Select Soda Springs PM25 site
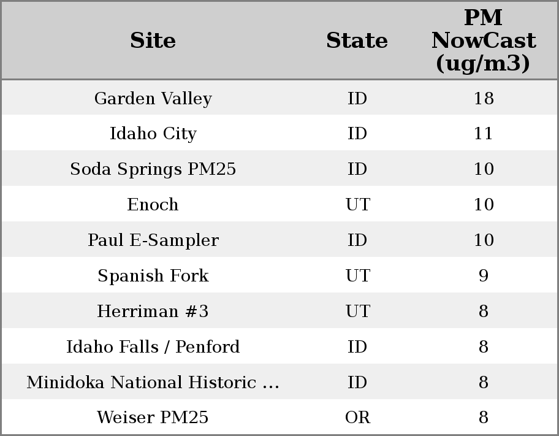The image size is (559, 436). 153,169
